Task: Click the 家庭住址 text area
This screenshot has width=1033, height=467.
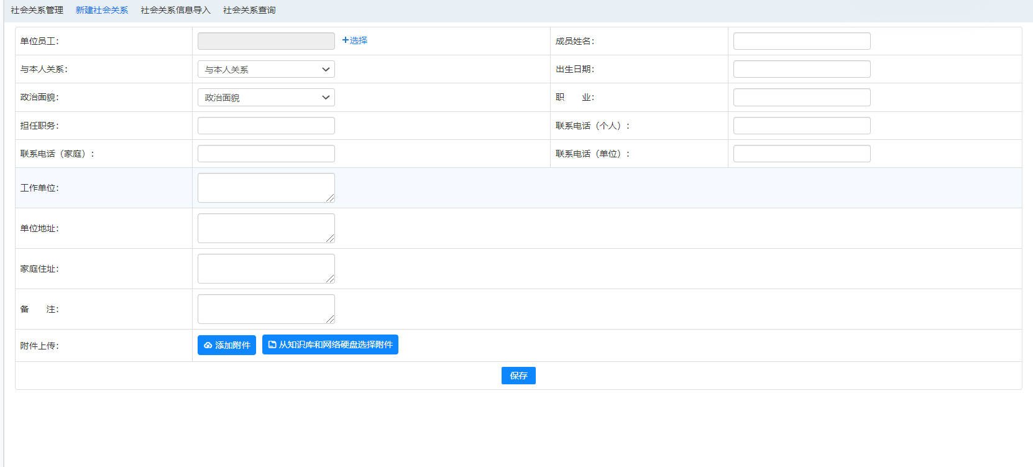Action: [266, 269]
